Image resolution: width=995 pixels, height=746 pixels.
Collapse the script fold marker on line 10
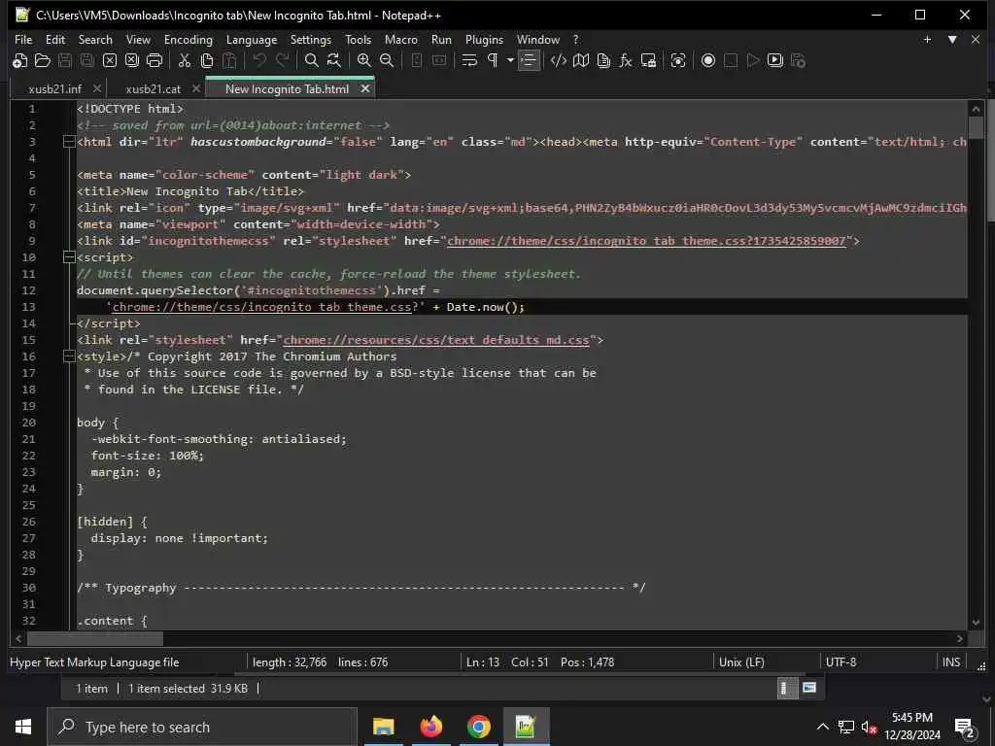pyautogui.click(x=69, y=257)
